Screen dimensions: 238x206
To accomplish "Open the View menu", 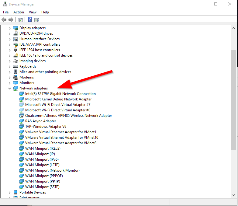I will (x=33, y=12).
